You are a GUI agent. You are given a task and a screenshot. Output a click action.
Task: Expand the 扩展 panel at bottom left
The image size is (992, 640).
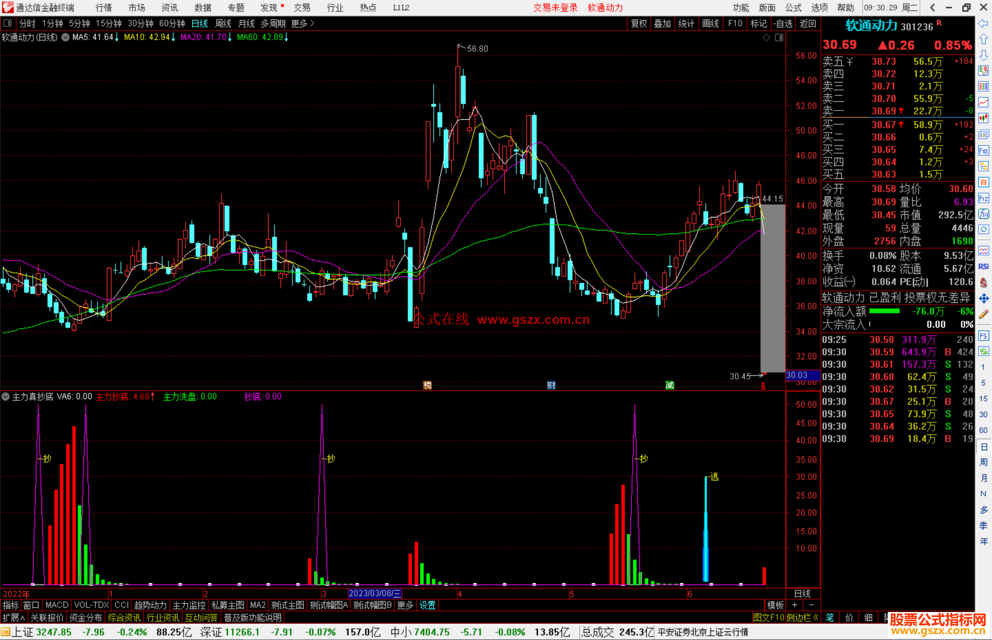coord(14,618)
